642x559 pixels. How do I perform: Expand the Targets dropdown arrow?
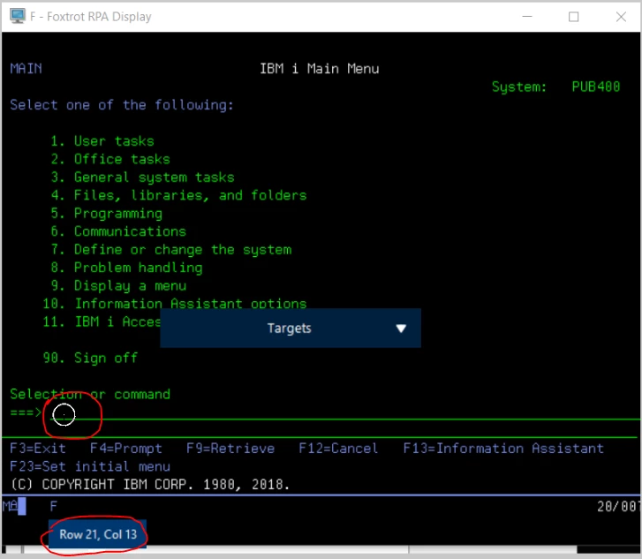(401, 329)
